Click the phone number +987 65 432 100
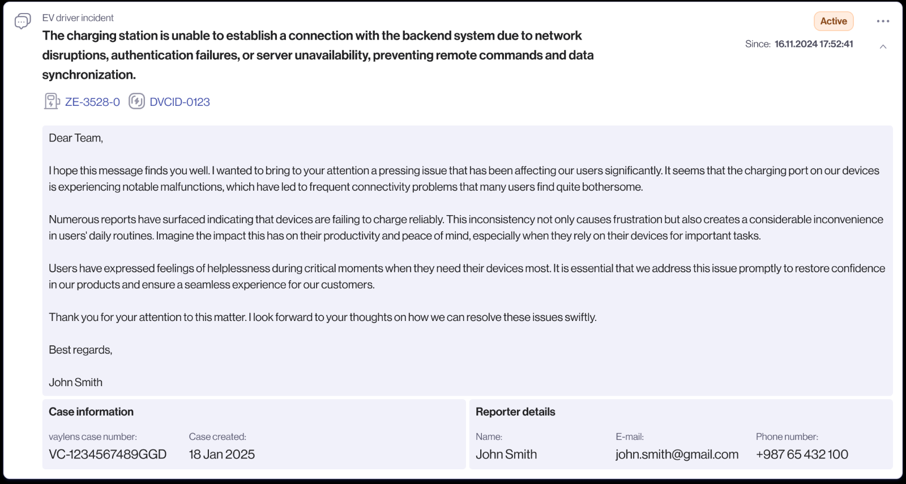906x484 pixels. click(802, 454)
